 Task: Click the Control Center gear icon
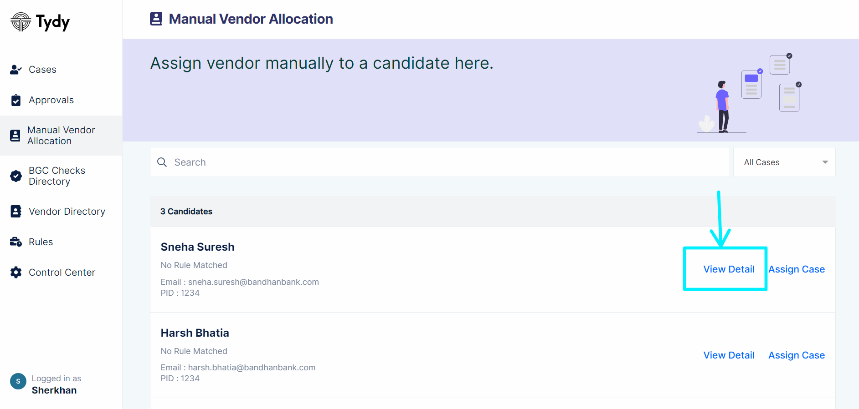pyautogui.click(x=16, y=273)
